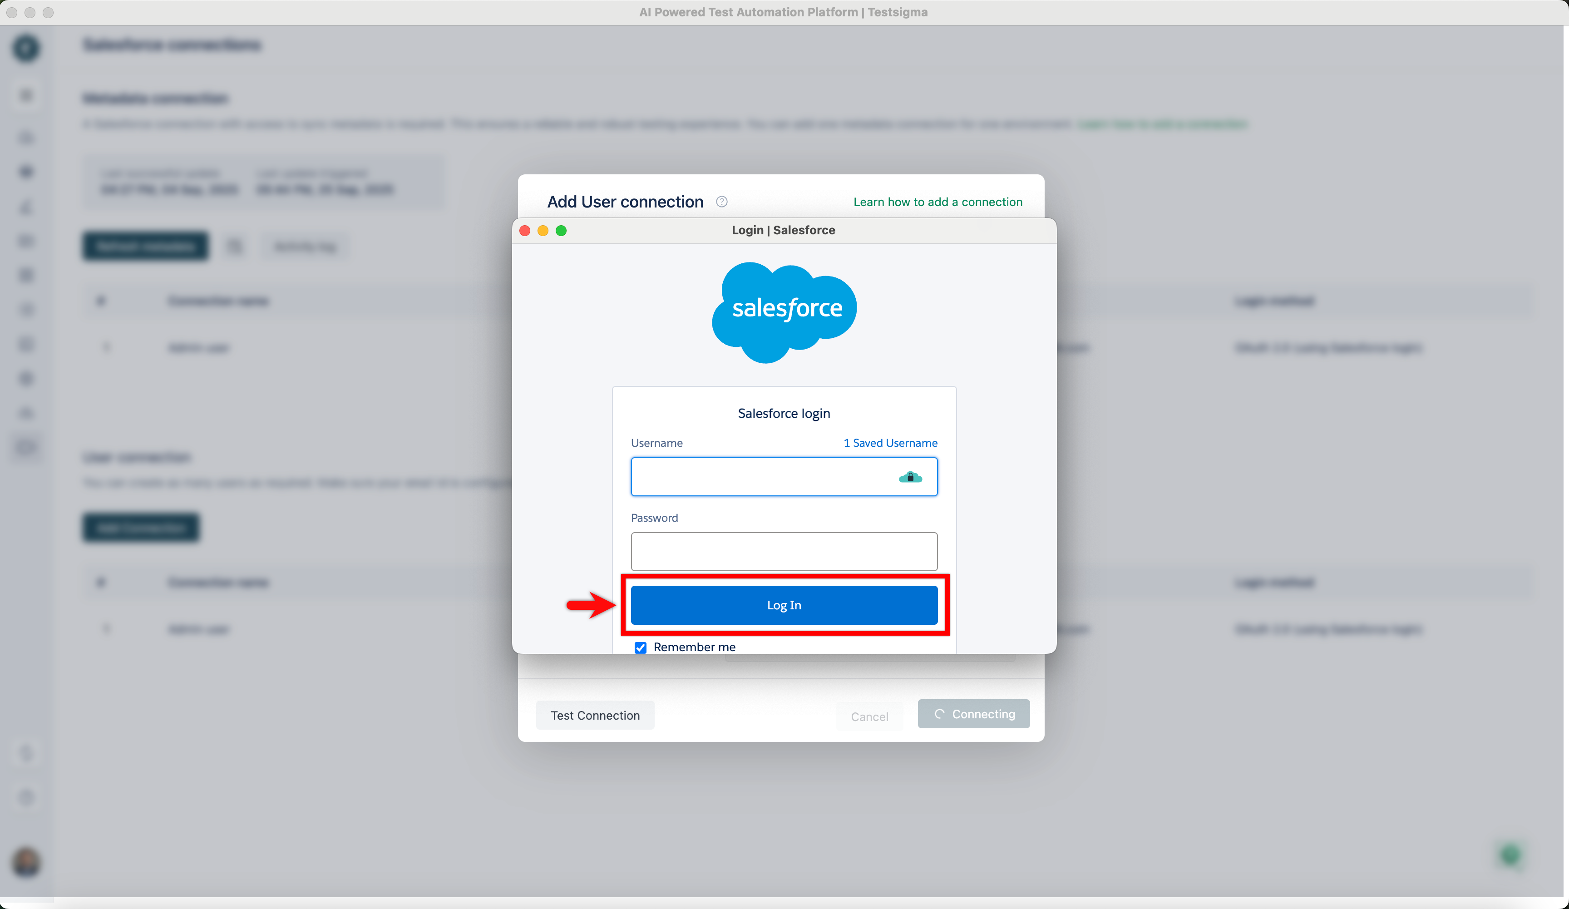Click the green chat bubble icon
1569x909 pixels.
[x=1510, y=855]
